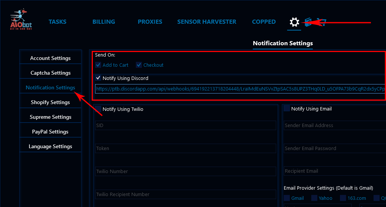Enable Notify Using Twilio
Screen dimensions: 386x207
98,109
